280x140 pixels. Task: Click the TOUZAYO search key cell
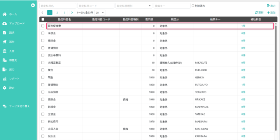pos(215,92)
